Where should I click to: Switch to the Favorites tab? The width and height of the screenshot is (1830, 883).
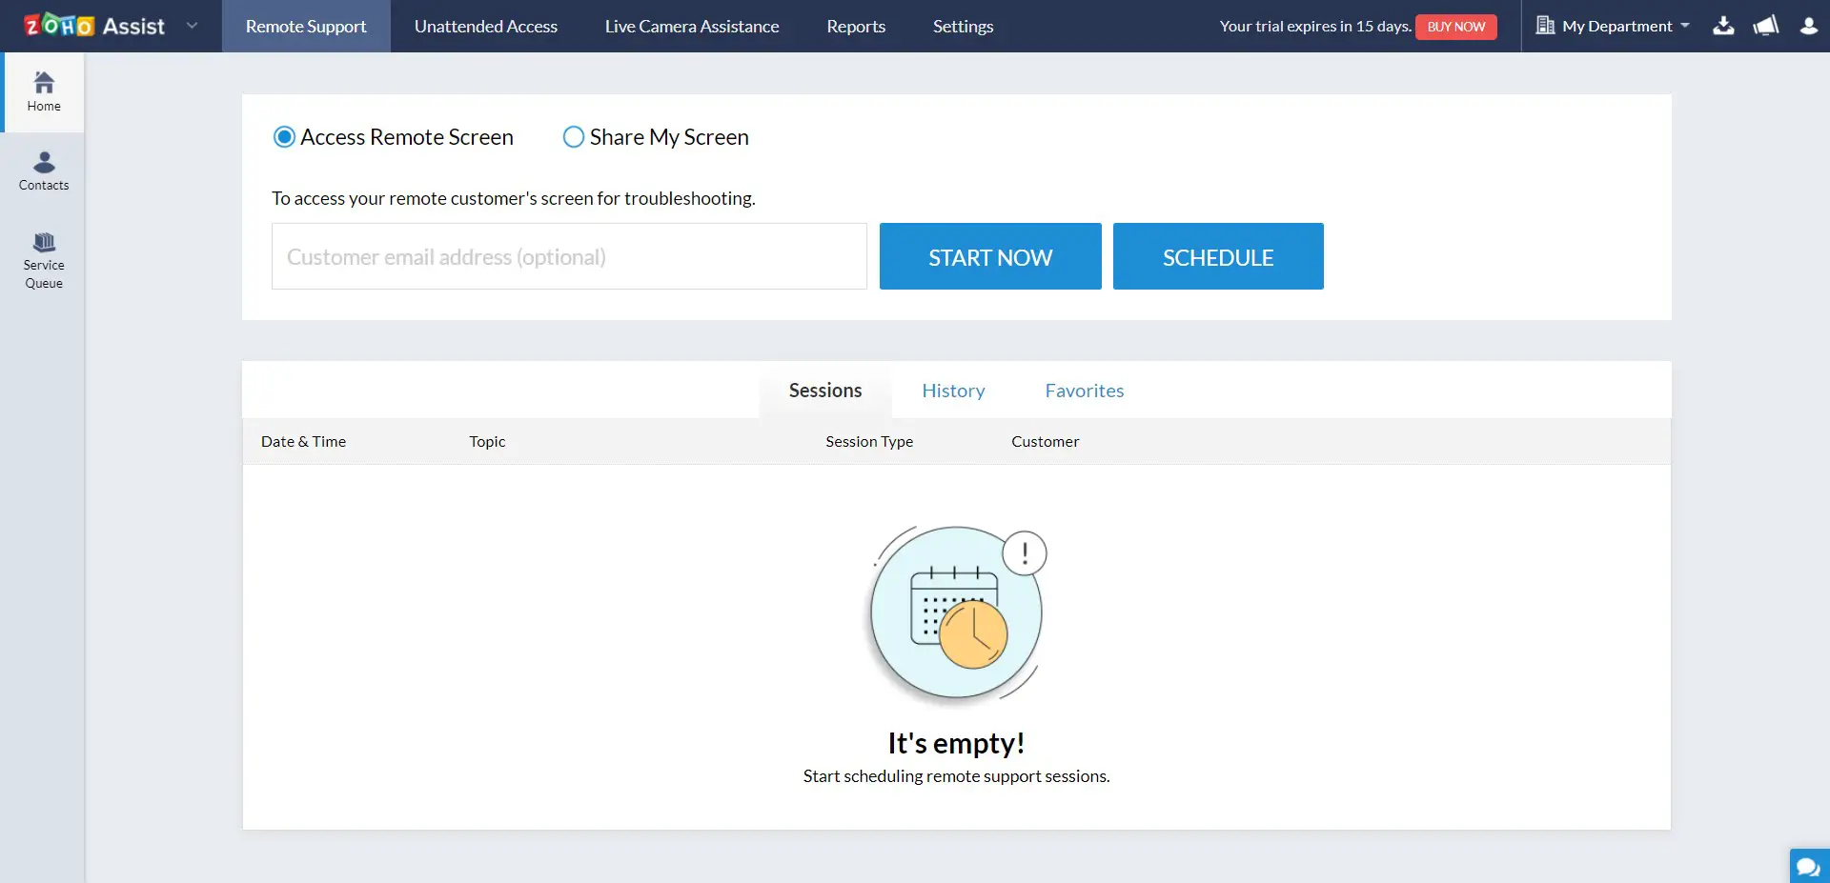click(x=1085, y=391)
